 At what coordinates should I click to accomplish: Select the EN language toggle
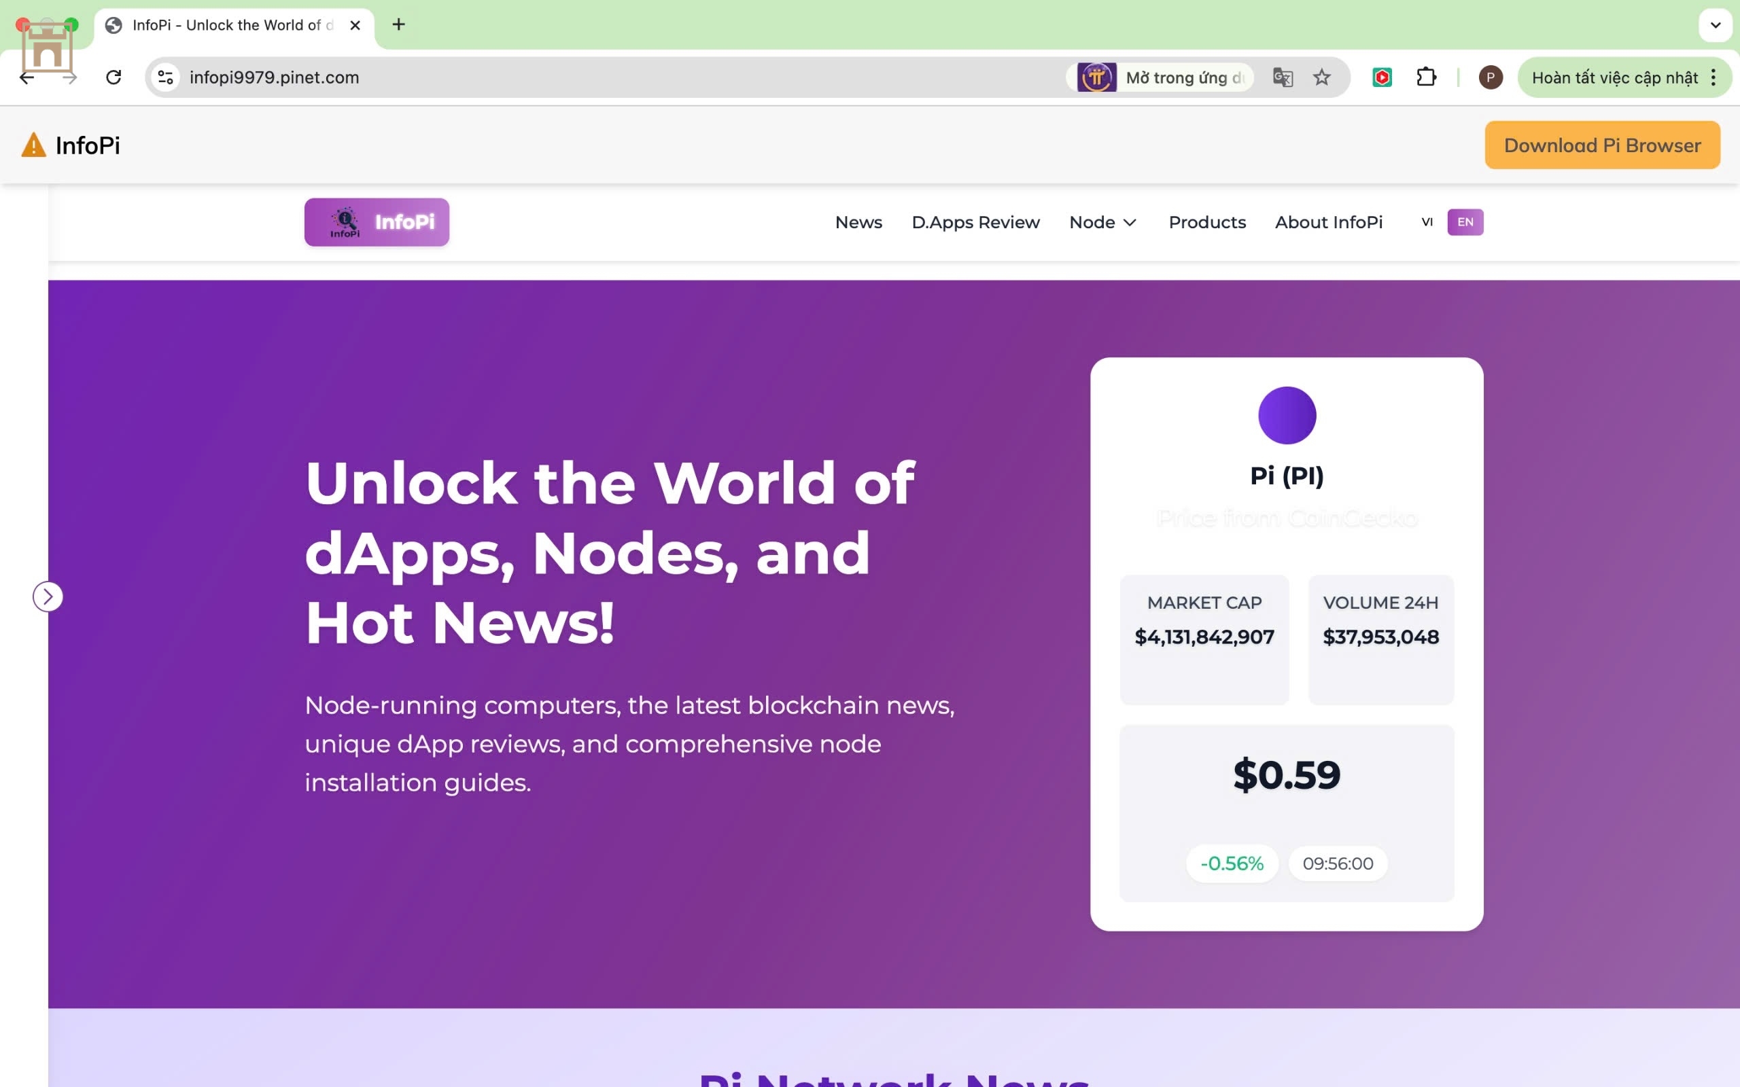(x=1465, y=222)
